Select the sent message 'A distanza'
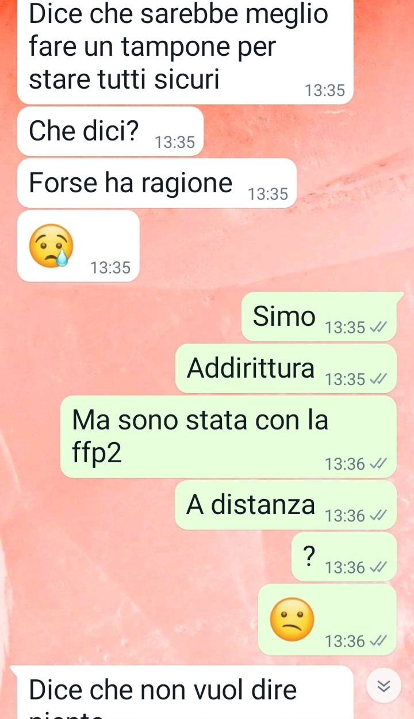Screen dimensions: 414x719 286,505
